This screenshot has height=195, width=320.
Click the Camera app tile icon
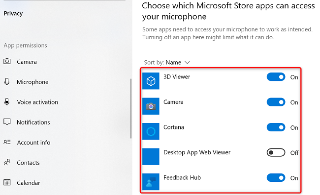pyautogui.click(x=151, y=106)
